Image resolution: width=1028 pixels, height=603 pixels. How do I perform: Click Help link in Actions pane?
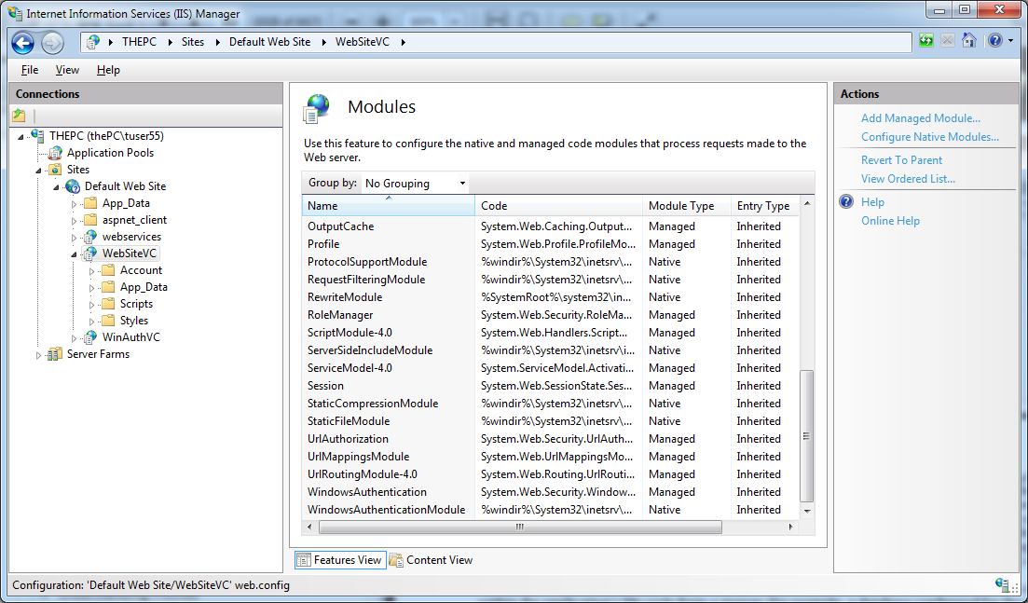click(872, 202)
